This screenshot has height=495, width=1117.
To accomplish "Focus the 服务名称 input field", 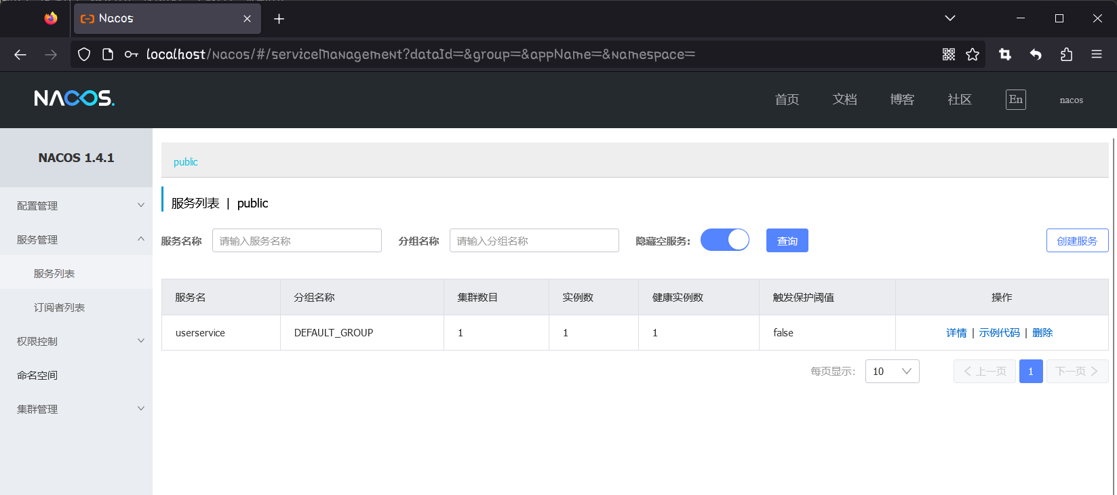I will 297,241.
